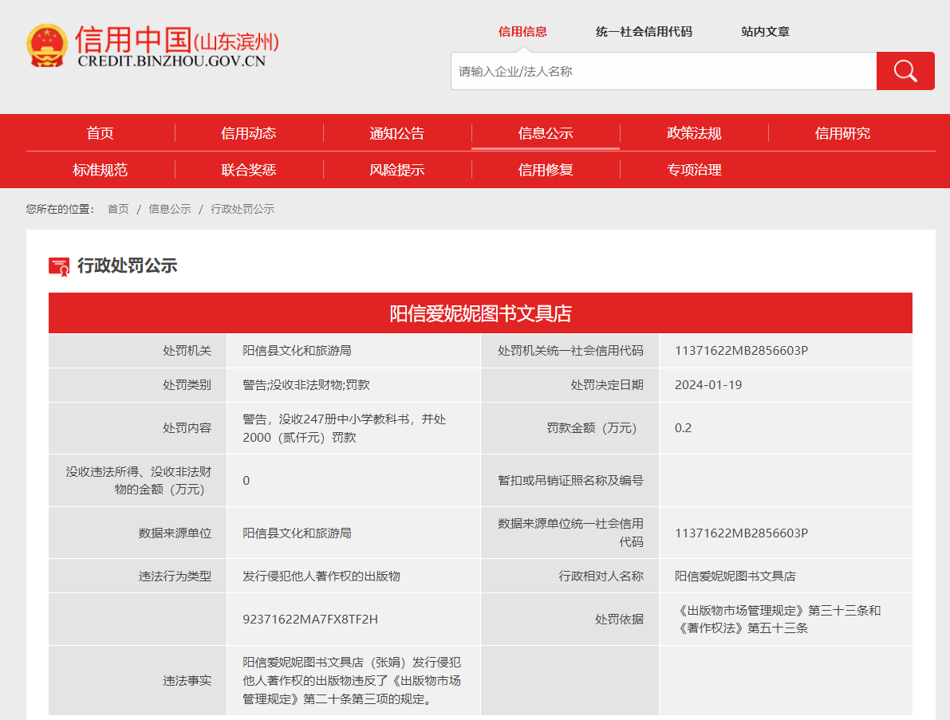The image size is (950, 720).
Task: Navigate to 信用研究 section
Action: point(842,133)
